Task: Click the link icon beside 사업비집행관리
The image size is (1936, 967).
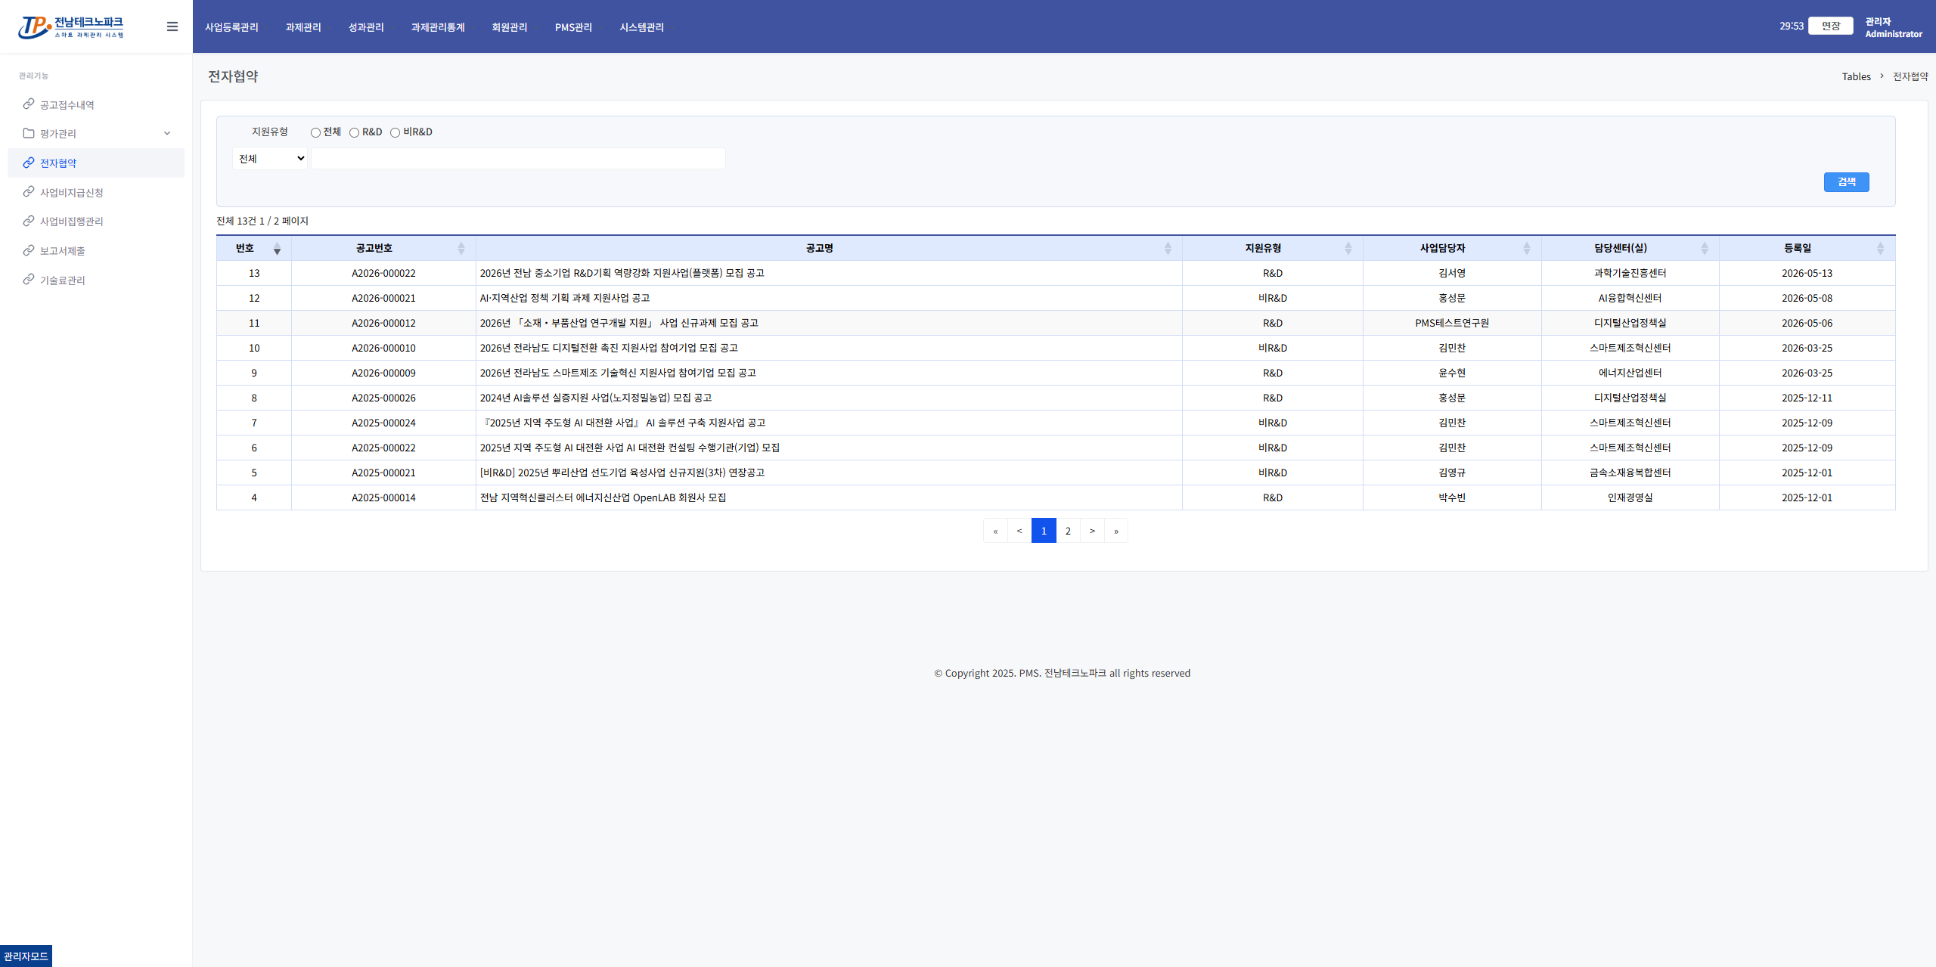Action: [29, 221]
